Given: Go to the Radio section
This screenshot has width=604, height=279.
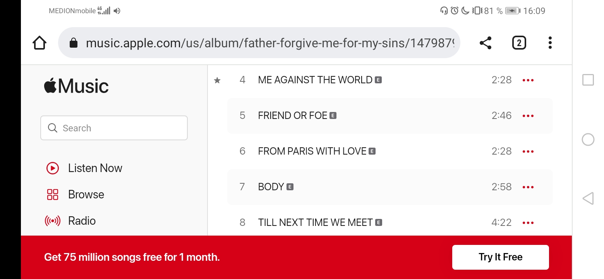Looking at the screenshot, I should (82, 221).
